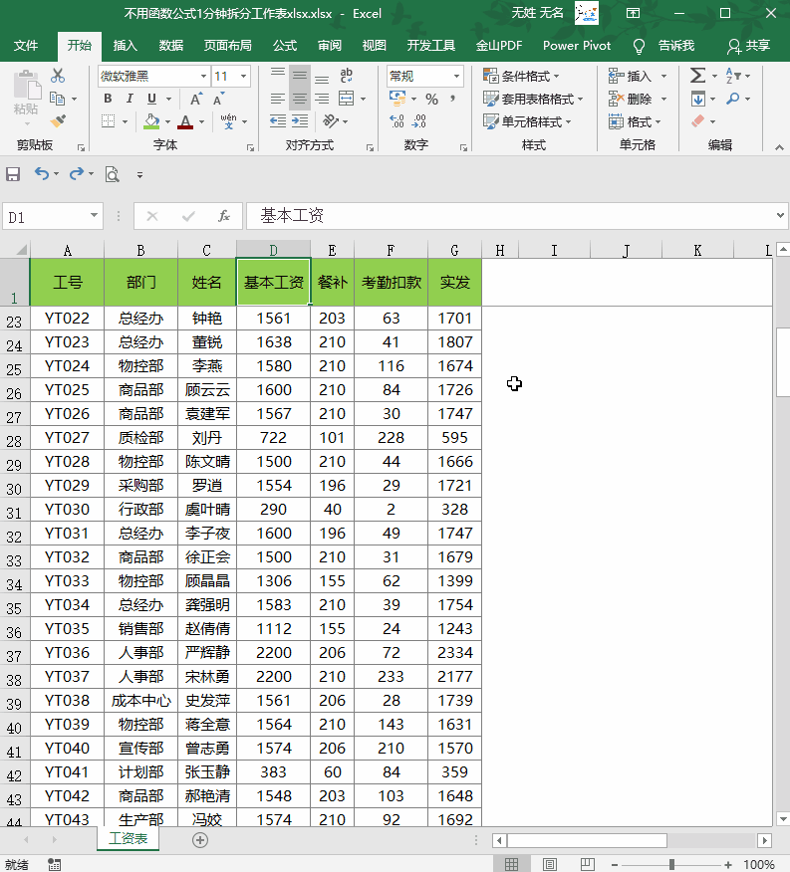Toggle Italic formatting
The width and height of the screenshot is (790, 872).
pyautogui.click(x=130, y=99)
